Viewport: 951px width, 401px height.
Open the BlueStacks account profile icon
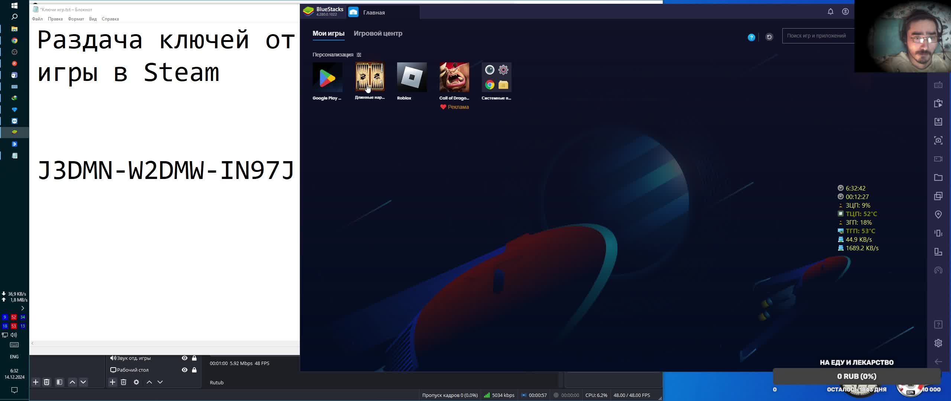coord(845,12)
